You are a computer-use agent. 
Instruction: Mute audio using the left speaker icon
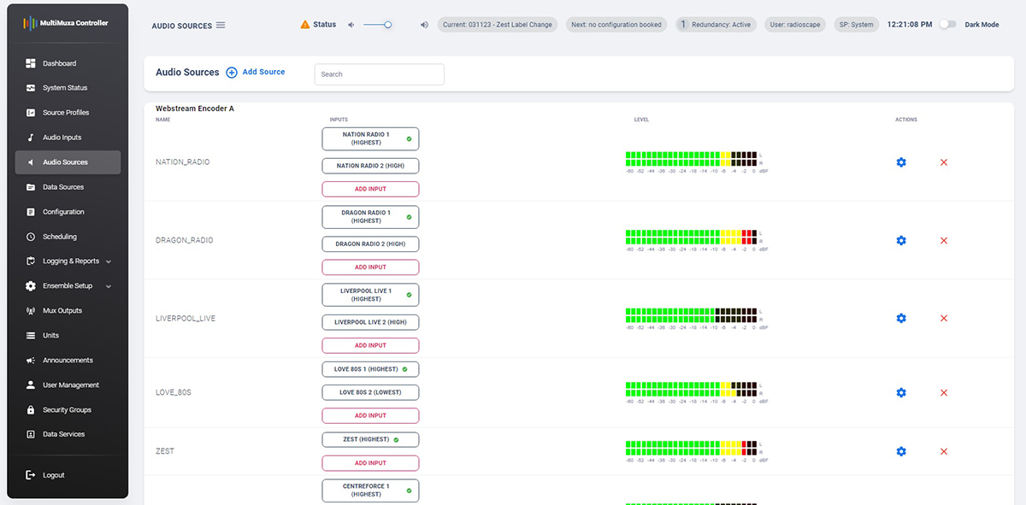click(x=351, y=25)
